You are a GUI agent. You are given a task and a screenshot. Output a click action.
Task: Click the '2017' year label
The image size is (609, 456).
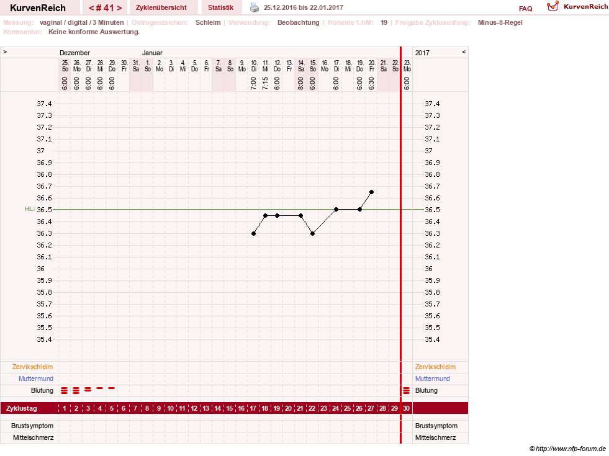click(422, 53)
